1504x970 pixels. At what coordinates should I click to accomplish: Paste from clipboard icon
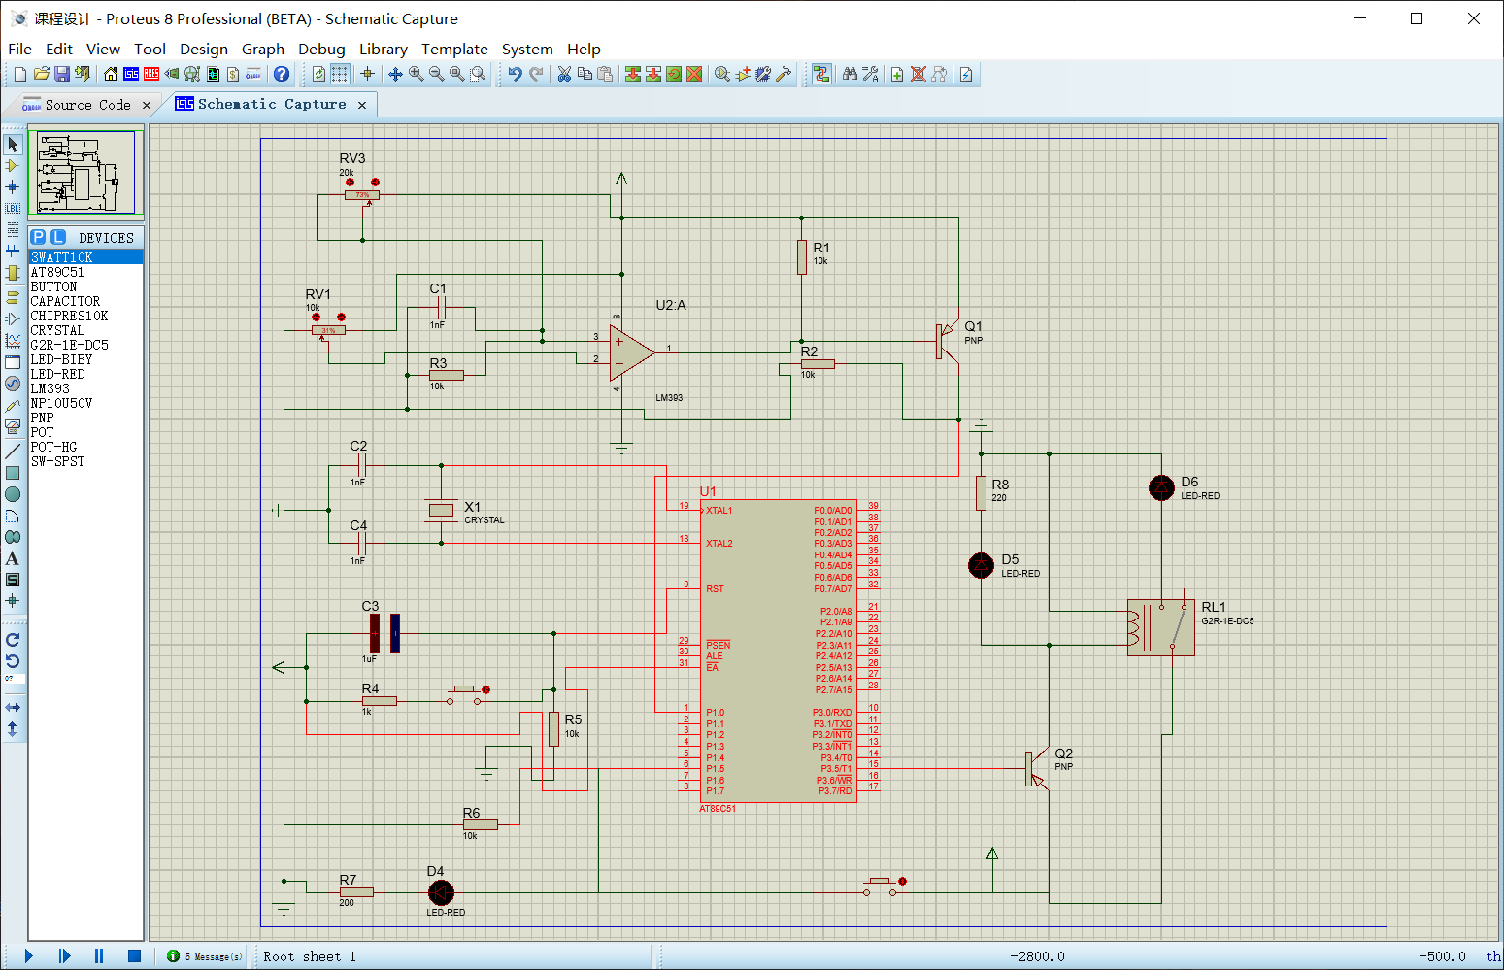click(605, 74)
